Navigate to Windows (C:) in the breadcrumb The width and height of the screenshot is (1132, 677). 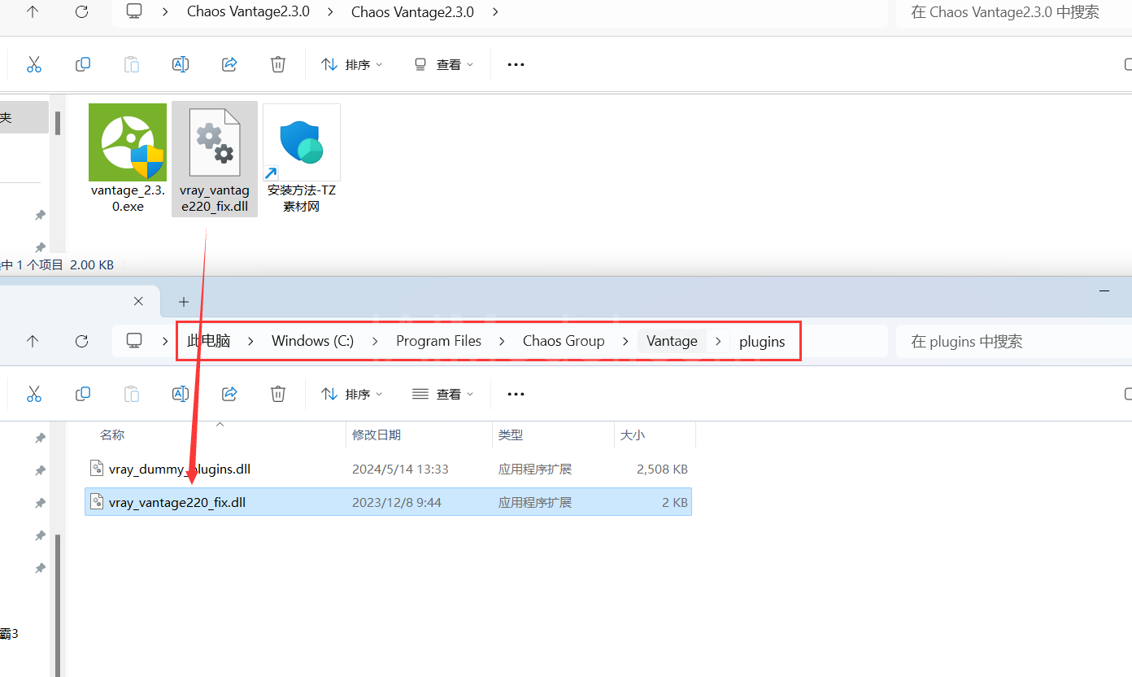coord(313,341)
